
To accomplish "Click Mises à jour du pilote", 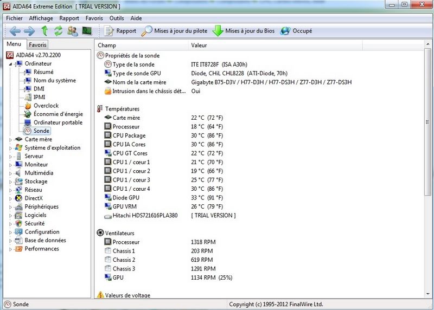I will coord(174,31).
